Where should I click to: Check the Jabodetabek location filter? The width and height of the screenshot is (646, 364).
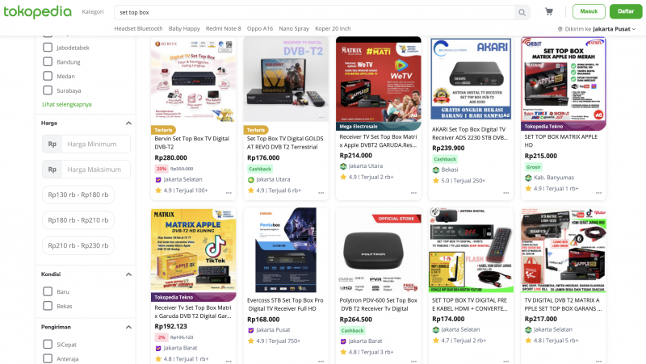tap(48, 48)
